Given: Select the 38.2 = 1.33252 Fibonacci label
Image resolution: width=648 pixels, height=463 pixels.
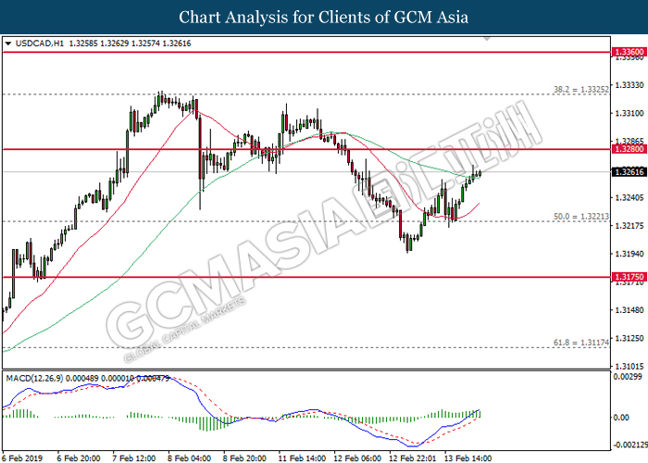Looking at the screenshot, I should tap(581, 89).
